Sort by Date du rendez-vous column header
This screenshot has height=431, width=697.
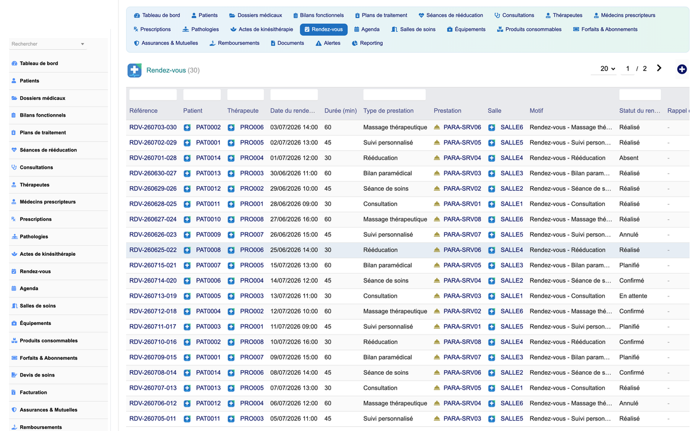click(293, 111)
